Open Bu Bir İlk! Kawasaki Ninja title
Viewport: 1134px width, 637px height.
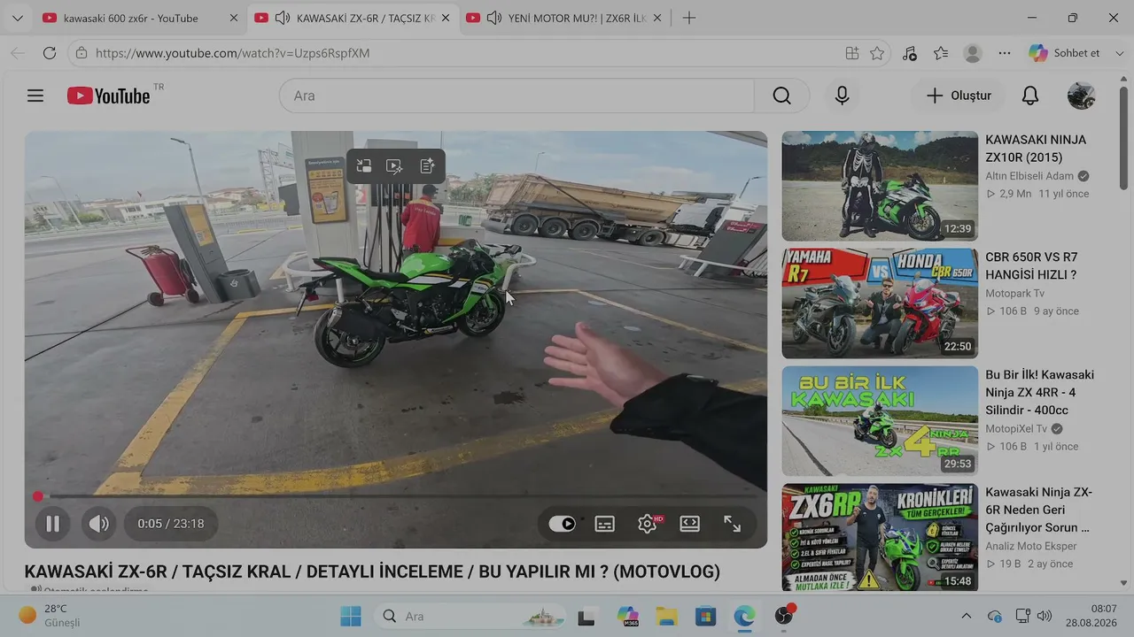click(1040, 393)
